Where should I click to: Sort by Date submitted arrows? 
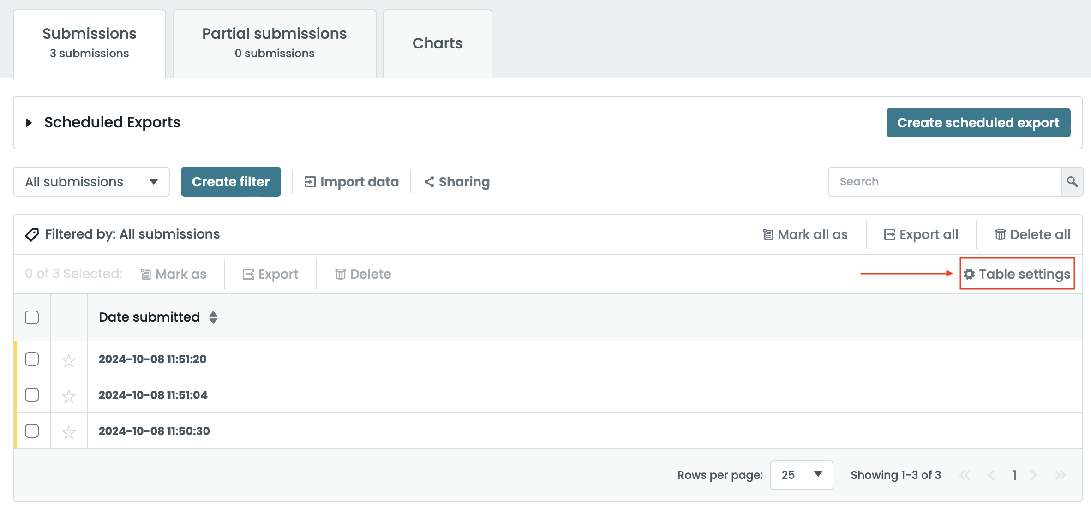pyautogui.click(x=213, y=317)
